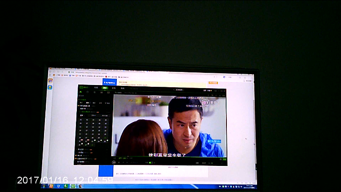The image size is (341, 192).
Task: Pause the video with the play/pause button
Action: tap(114, 162)
